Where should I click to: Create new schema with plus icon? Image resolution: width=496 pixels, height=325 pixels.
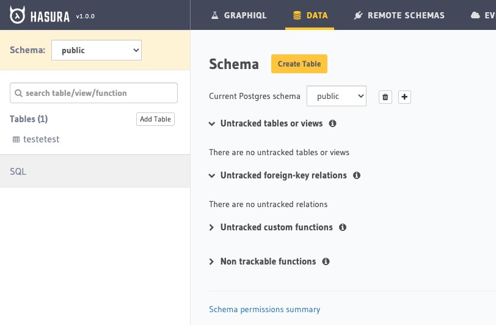click(x=404, y=97)
